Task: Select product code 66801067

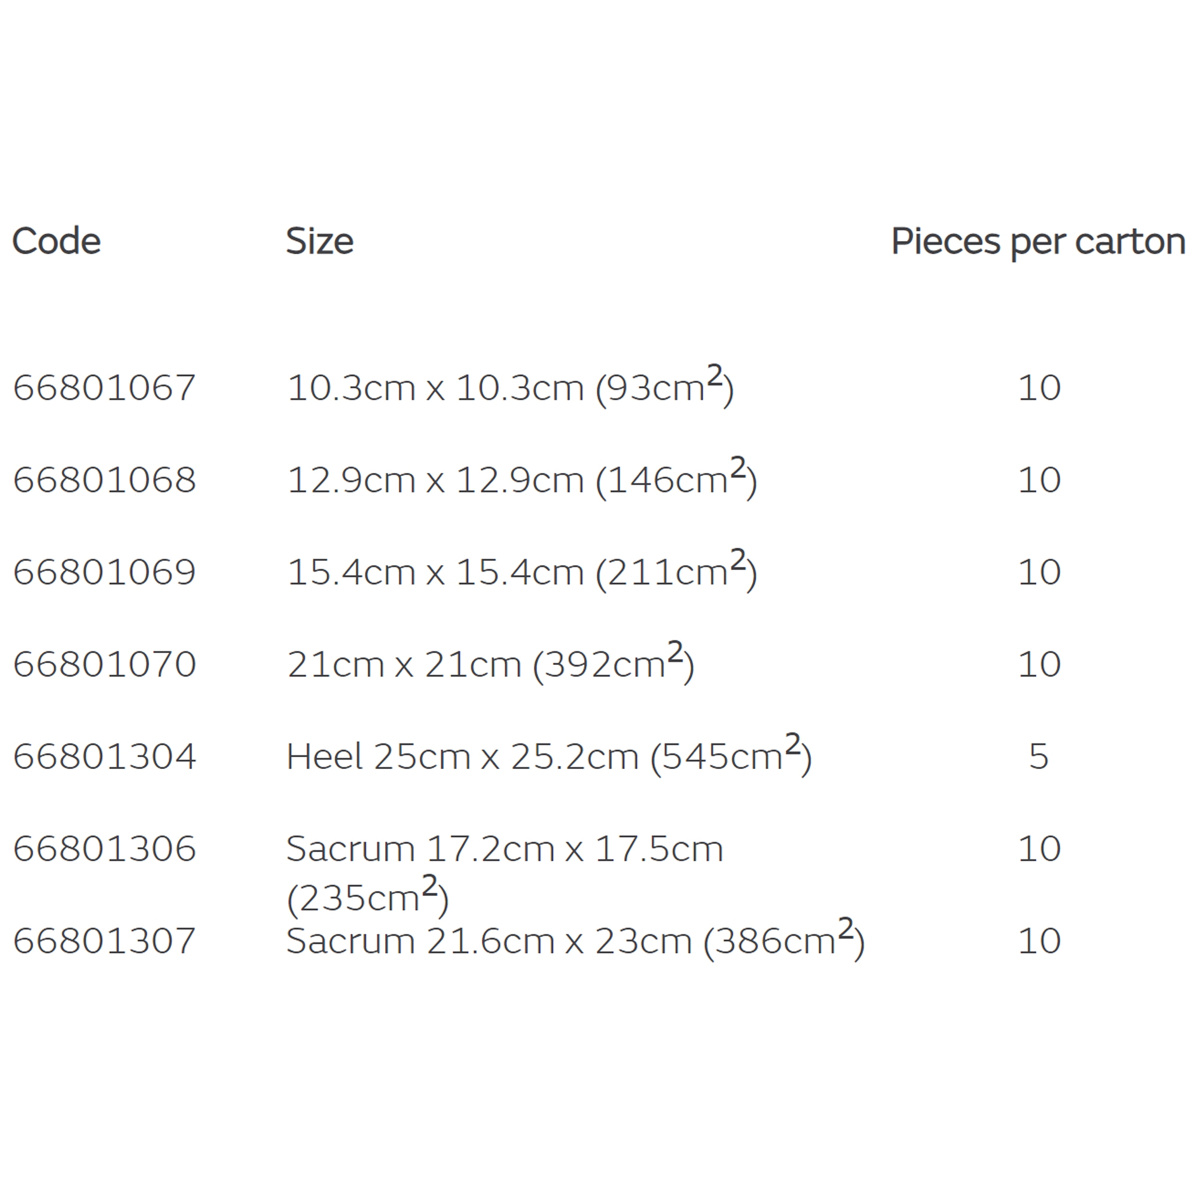Action: tap(104, 388)
